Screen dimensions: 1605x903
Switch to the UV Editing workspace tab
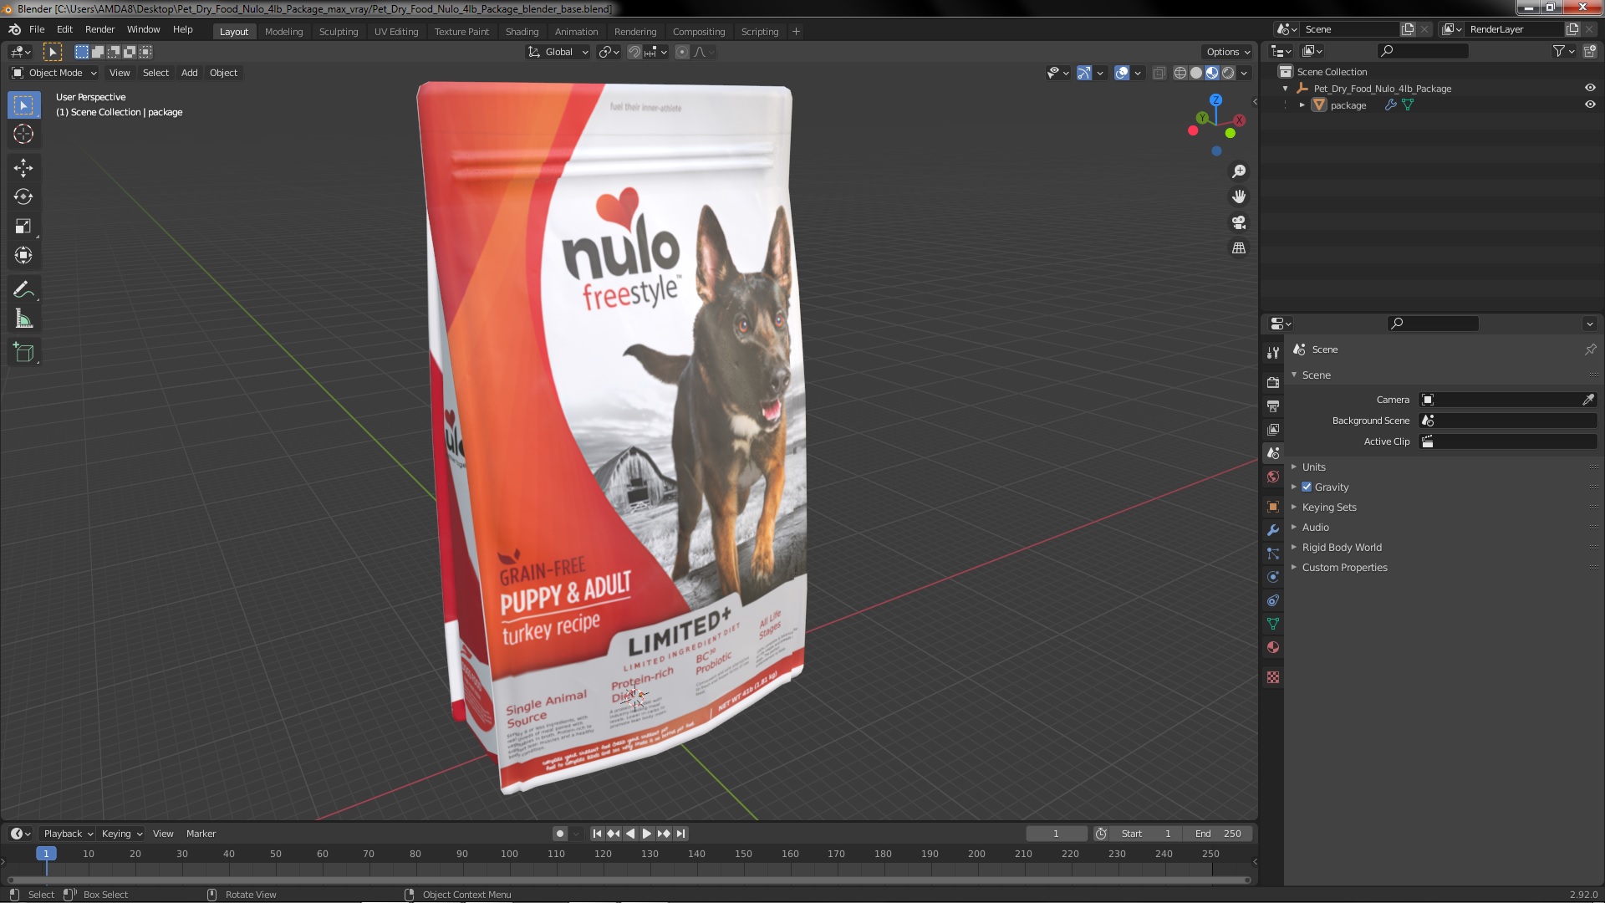tap(396, 32)
